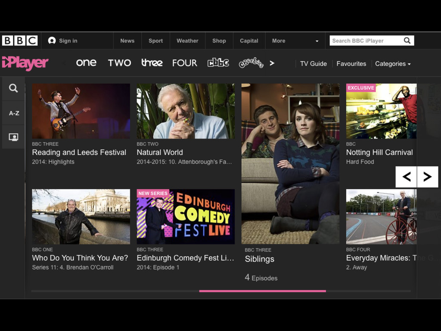Click the Reading and Leeds Festival title

pos(79,152)
